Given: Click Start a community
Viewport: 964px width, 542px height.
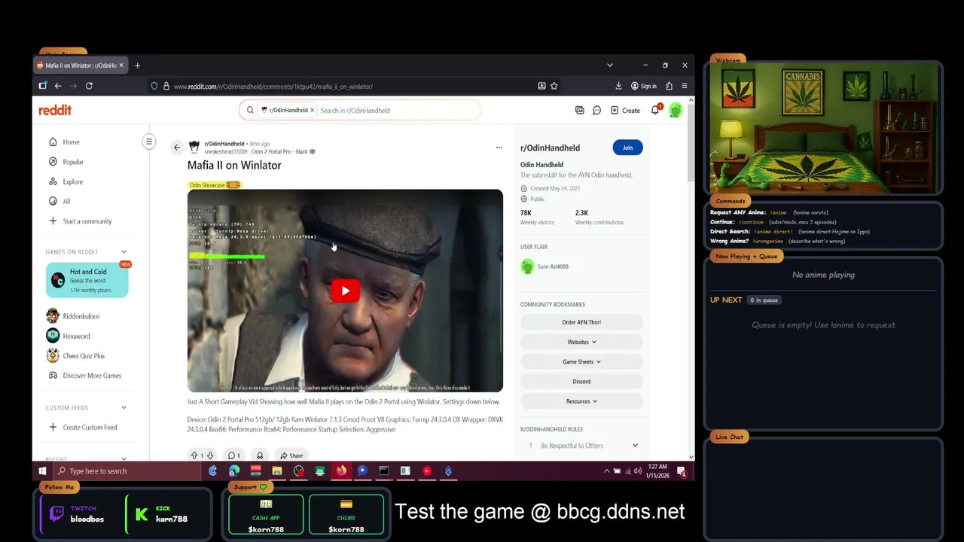Looking at the screenshot, I should point(86,221).
